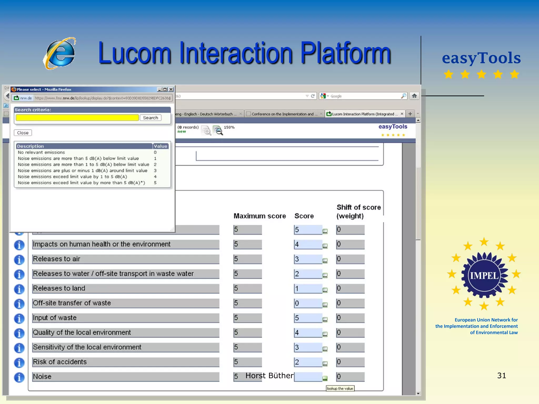Show info for Releases to land
Viewport: 539px width, 404px height.
coord(19,289)
